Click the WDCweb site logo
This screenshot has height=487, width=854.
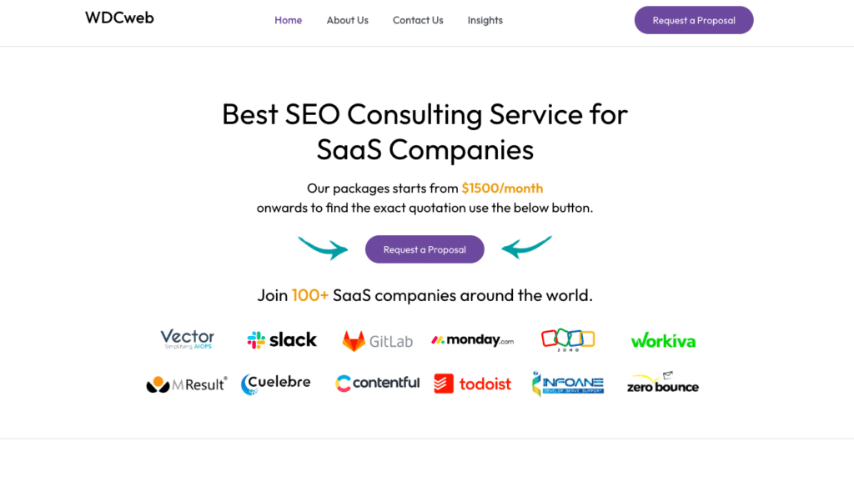[119, 18]
